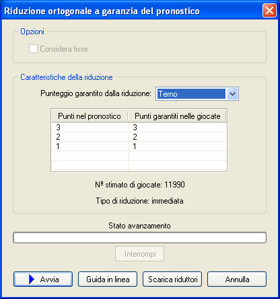Screen dimensions: 280x299
Task: Click the Interrompi button
Action: click(139, 254)
